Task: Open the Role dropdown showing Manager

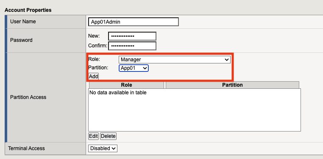Action: point(175,60)
